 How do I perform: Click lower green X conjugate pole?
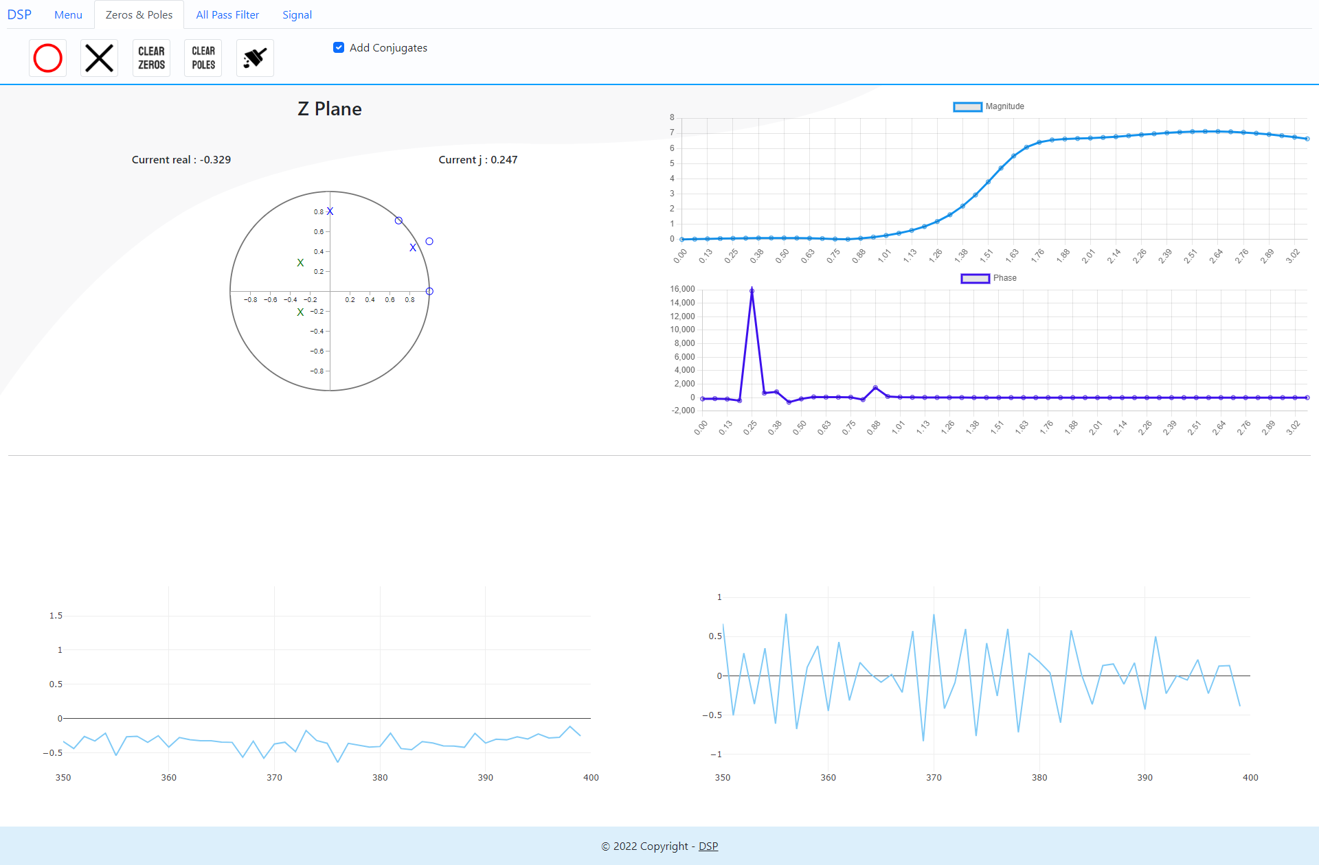pos(300,312)
